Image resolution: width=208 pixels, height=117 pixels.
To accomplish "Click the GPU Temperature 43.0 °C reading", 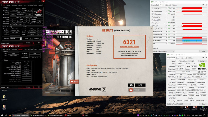I will coord(172,14).
